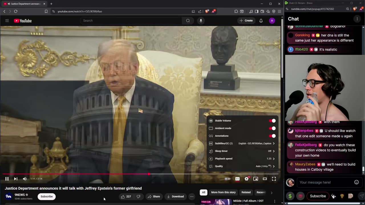Open Quality submenu
Screen dimensions: 365x205
tap(242, 166)
